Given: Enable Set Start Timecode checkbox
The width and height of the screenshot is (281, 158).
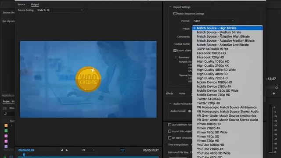Looking at the screenshot, I should (169, 138).
